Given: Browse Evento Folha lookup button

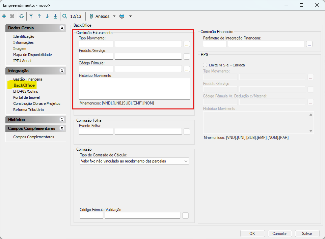Looking at the screenshot, I should [187, 132].
